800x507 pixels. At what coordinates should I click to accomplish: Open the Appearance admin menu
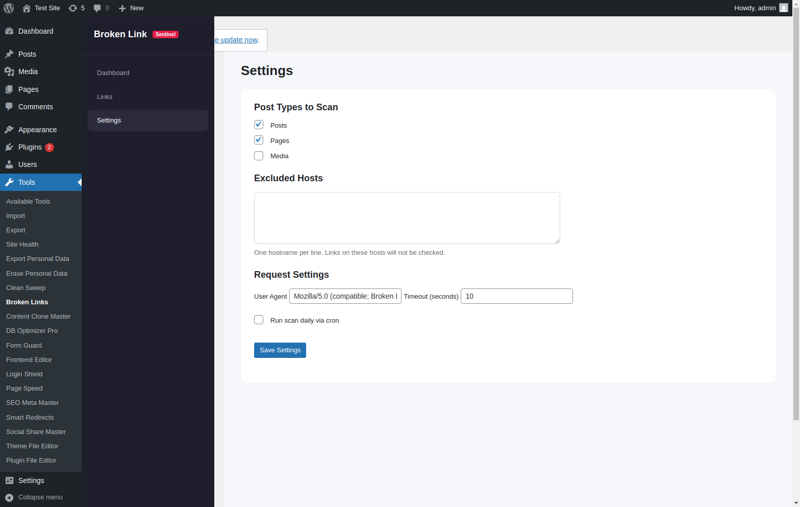[41, 130]
